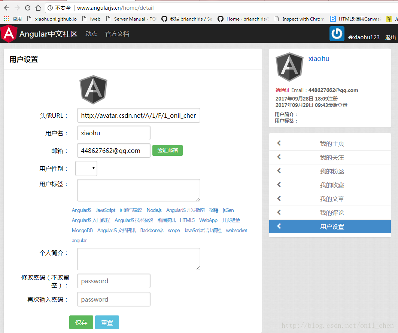Focus the 邮箱 input field

114,151
